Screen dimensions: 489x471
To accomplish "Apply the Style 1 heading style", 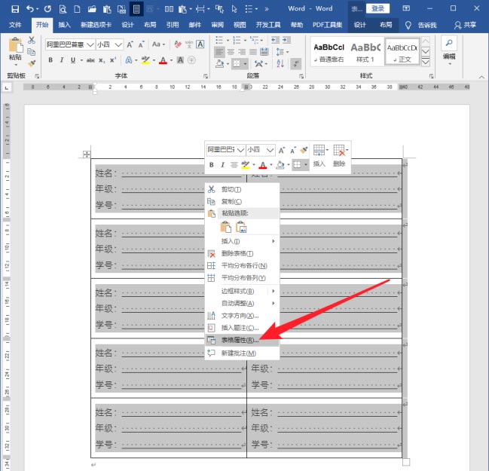I will [x=365, y=52].
